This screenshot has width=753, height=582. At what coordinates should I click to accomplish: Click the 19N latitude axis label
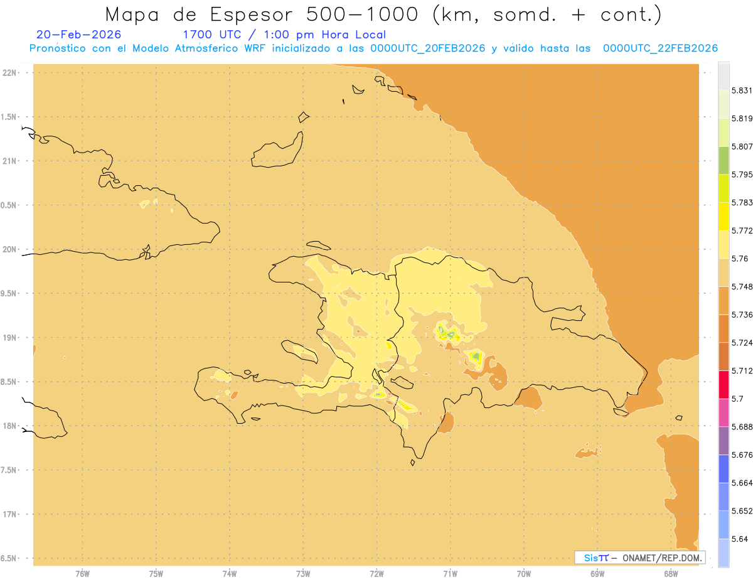(x=9, y=337)
